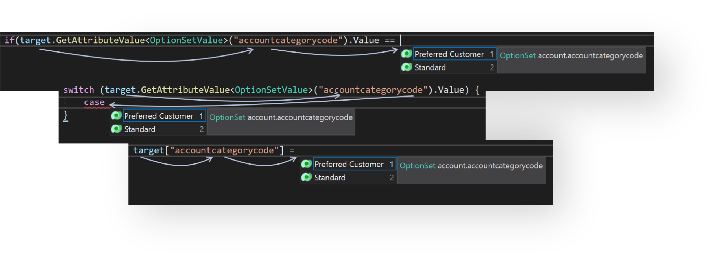Choose Standard in the if statement completion list
This screenshot has height=265, width=719.
coord(455,67)
